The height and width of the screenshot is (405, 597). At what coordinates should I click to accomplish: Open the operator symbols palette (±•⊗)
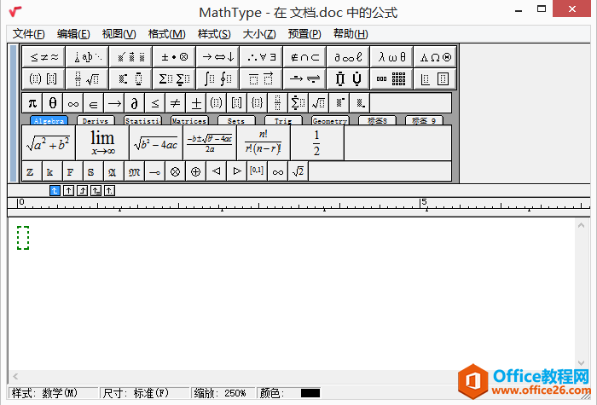(x=174, y=57)
